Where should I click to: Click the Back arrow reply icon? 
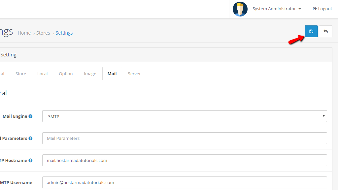point(325,31)
